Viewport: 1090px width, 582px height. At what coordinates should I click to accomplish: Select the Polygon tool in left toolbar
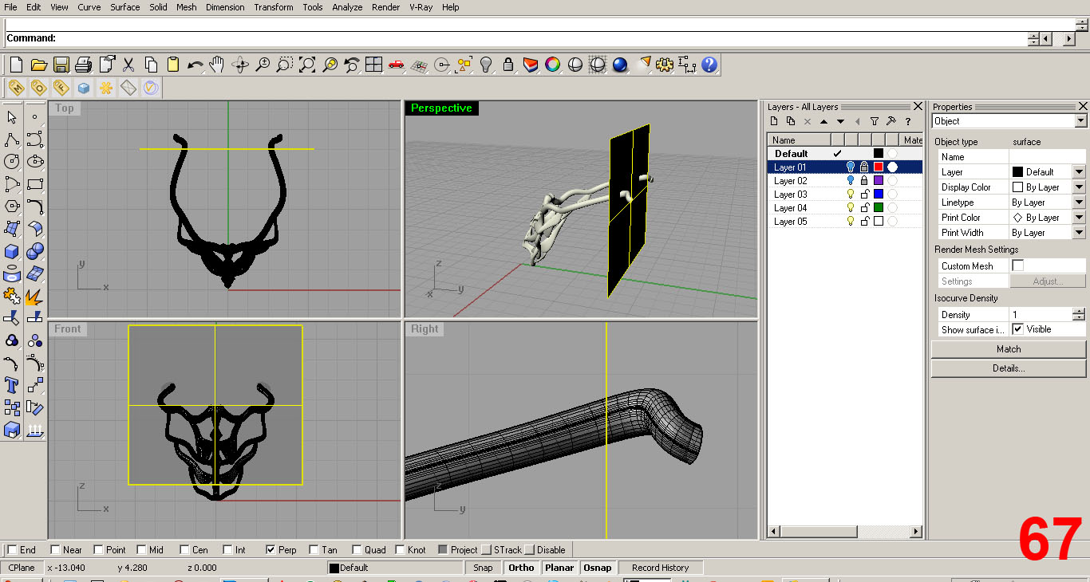[x=12, y=206]
